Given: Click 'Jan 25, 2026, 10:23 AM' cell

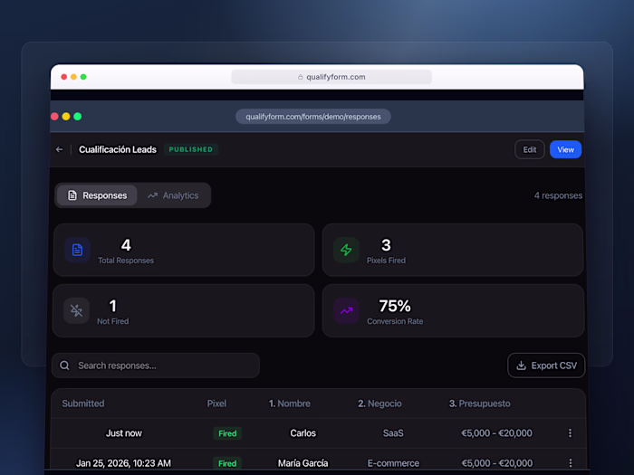Looking at the screenshot, I should click(x=123, y=463).
